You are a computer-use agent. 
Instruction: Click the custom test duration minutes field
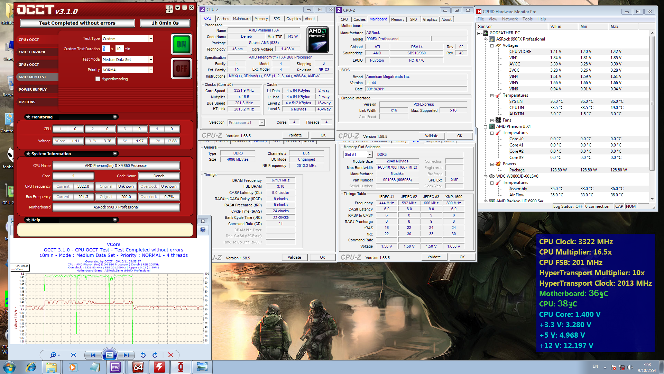point(119,49)
